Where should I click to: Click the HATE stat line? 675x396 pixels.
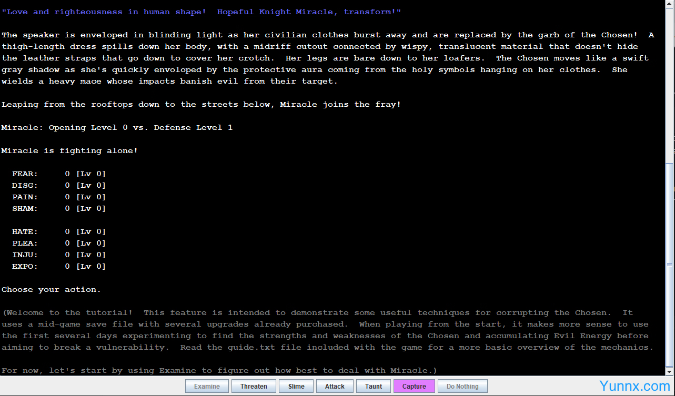[59, 232]
